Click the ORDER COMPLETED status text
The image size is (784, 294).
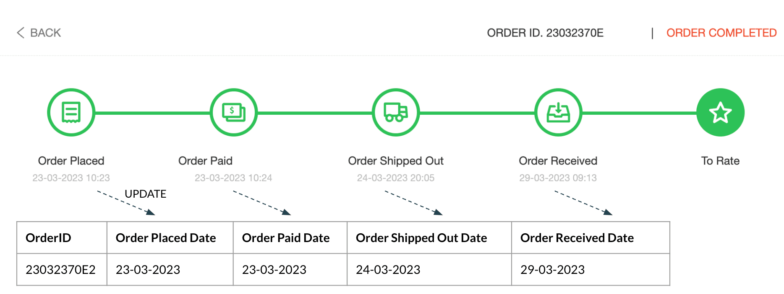tap(721, 33)
